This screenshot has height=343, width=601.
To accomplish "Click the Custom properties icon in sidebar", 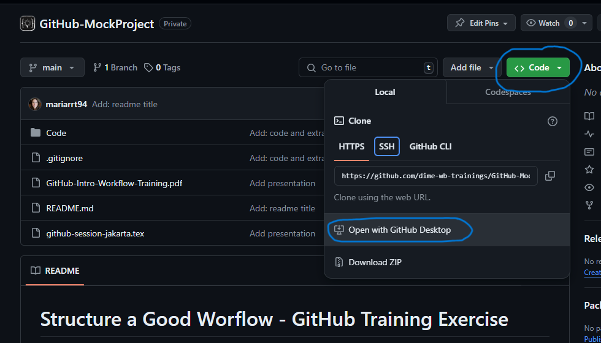I will (x=589, y=152).
